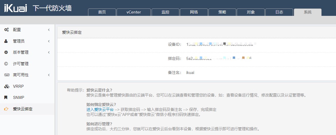
Task: Click the 帮助提示: label
Action: (x=76, y=90)
